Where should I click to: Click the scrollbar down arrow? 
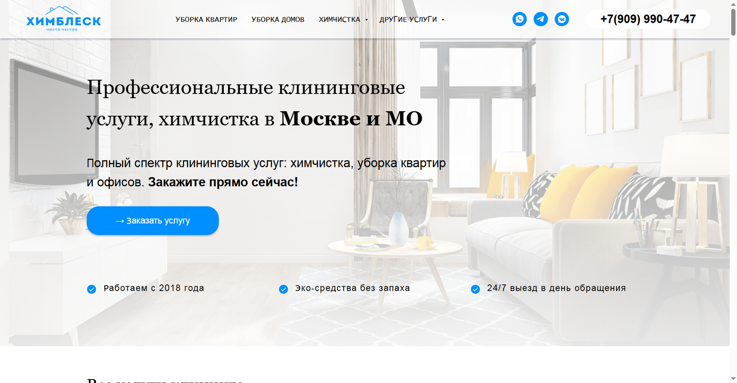click(733, 379)
